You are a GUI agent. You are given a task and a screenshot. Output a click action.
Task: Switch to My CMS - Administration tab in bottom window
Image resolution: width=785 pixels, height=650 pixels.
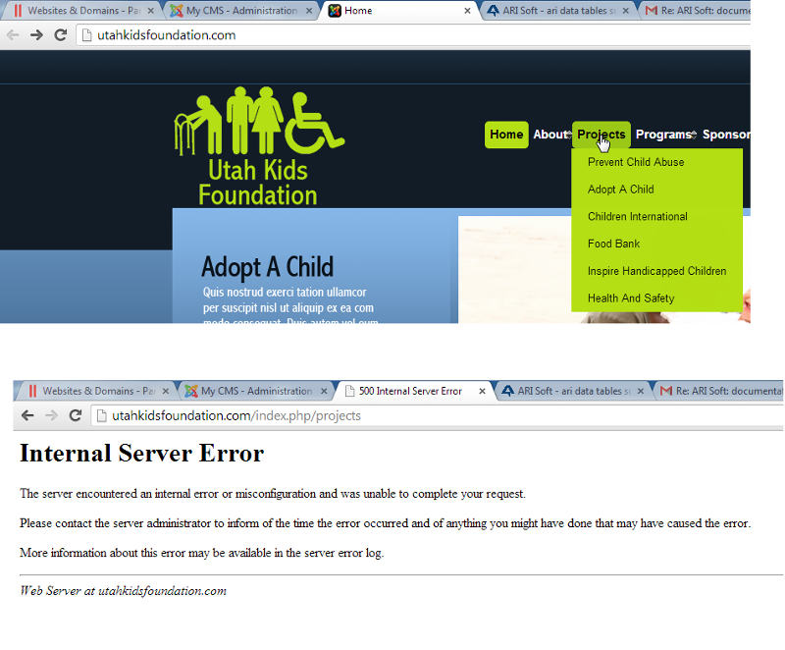pyautogui.click(x=256, y=391)
